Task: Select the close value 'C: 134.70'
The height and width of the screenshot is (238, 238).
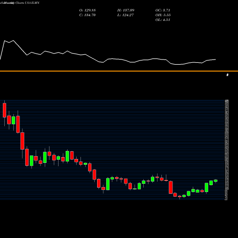Action: tap(88, 15)
